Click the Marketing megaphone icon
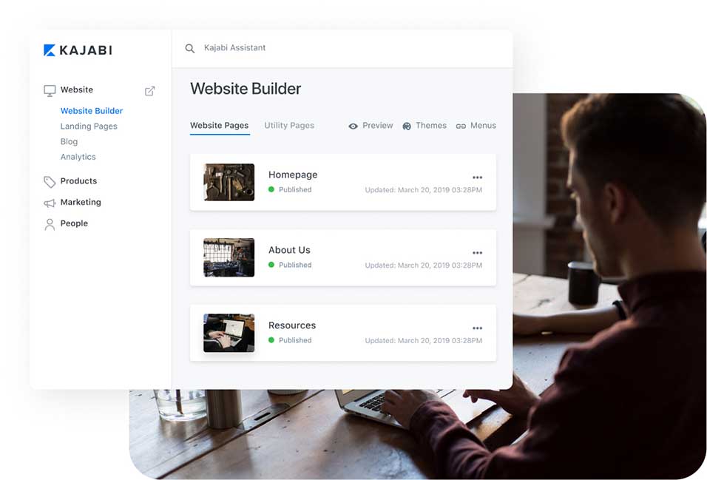 (x=50, y=203)
